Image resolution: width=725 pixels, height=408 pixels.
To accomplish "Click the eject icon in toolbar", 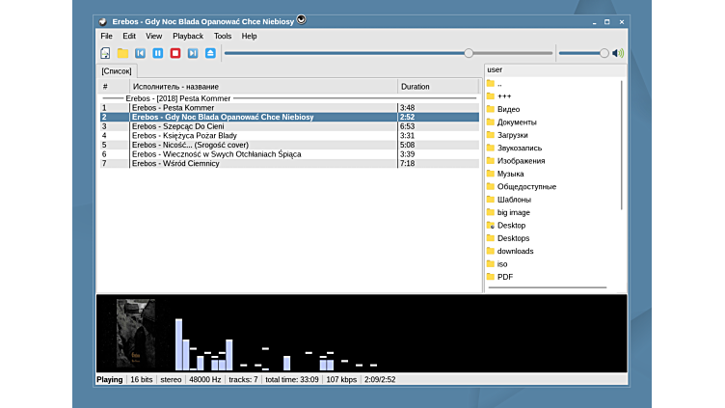I will 210,53.
